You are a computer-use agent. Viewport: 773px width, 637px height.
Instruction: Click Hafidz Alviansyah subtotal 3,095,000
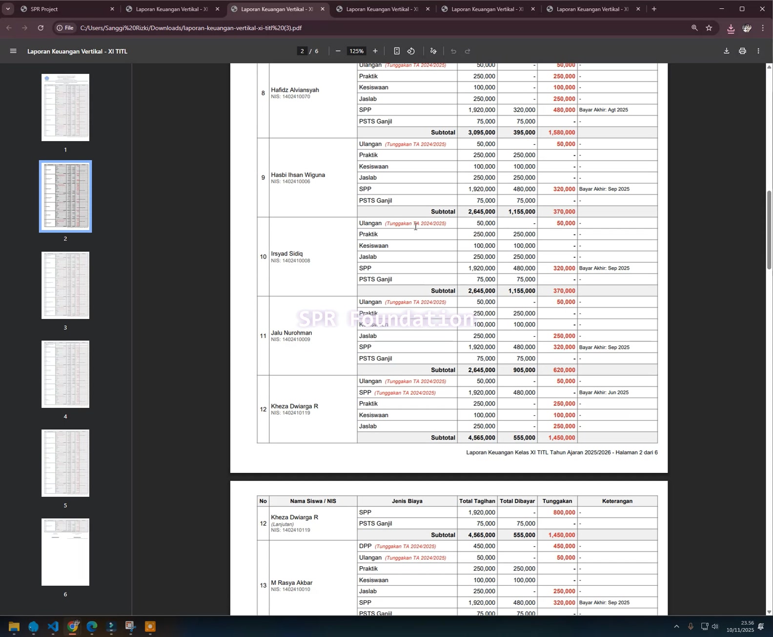(x=482, y=132)
